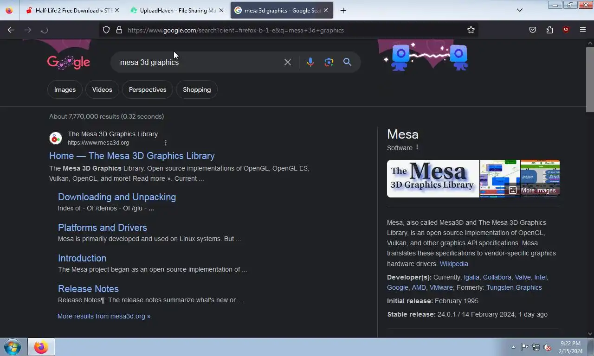Click the padlock site info icon
594x356 pixels.
click(x=119, y=30)
